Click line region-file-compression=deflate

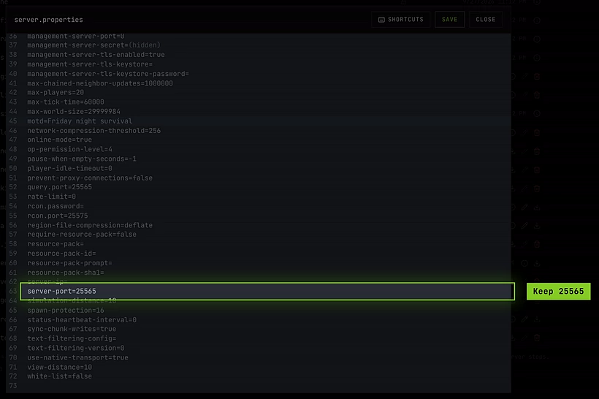(x=90, y=226)
